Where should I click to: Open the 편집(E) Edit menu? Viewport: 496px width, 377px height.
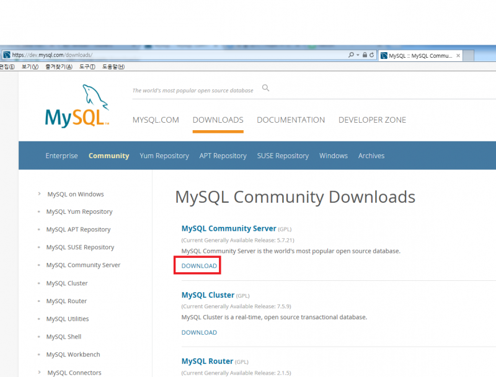click(7, 67)
